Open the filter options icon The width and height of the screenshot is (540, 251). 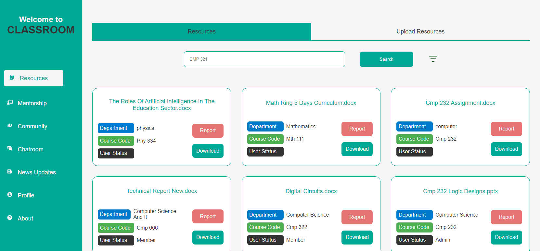click(x=433, y=59)
